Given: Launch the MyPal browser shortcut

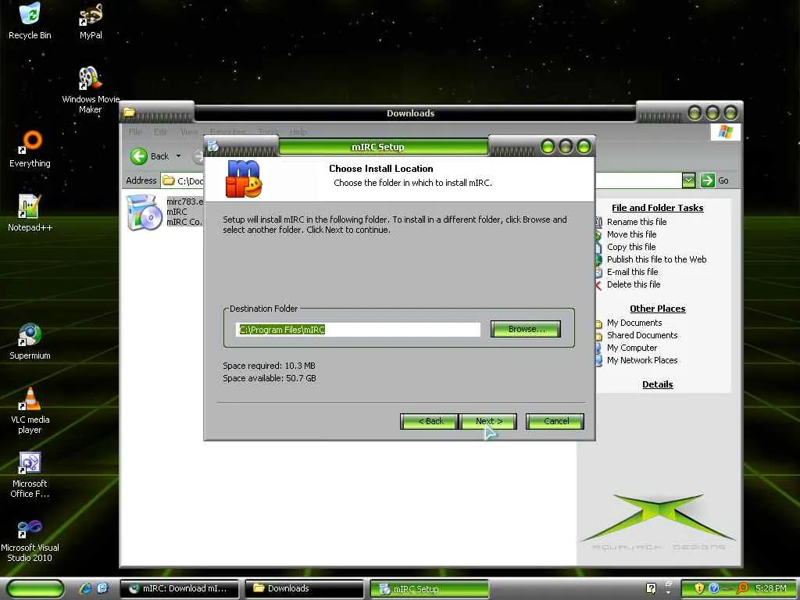Looking at the screenshot, I should 91,21.
